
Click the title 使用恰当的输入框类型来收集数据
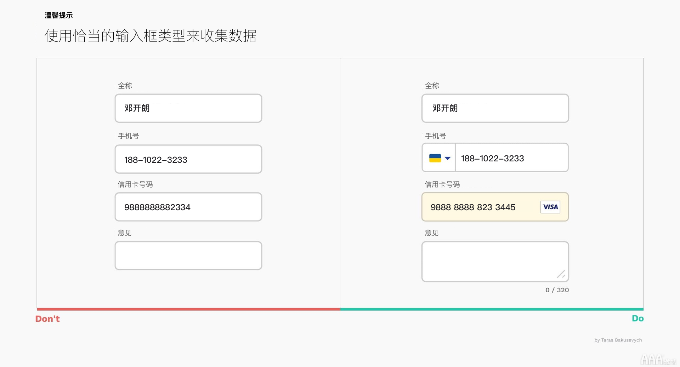(151, 36)
